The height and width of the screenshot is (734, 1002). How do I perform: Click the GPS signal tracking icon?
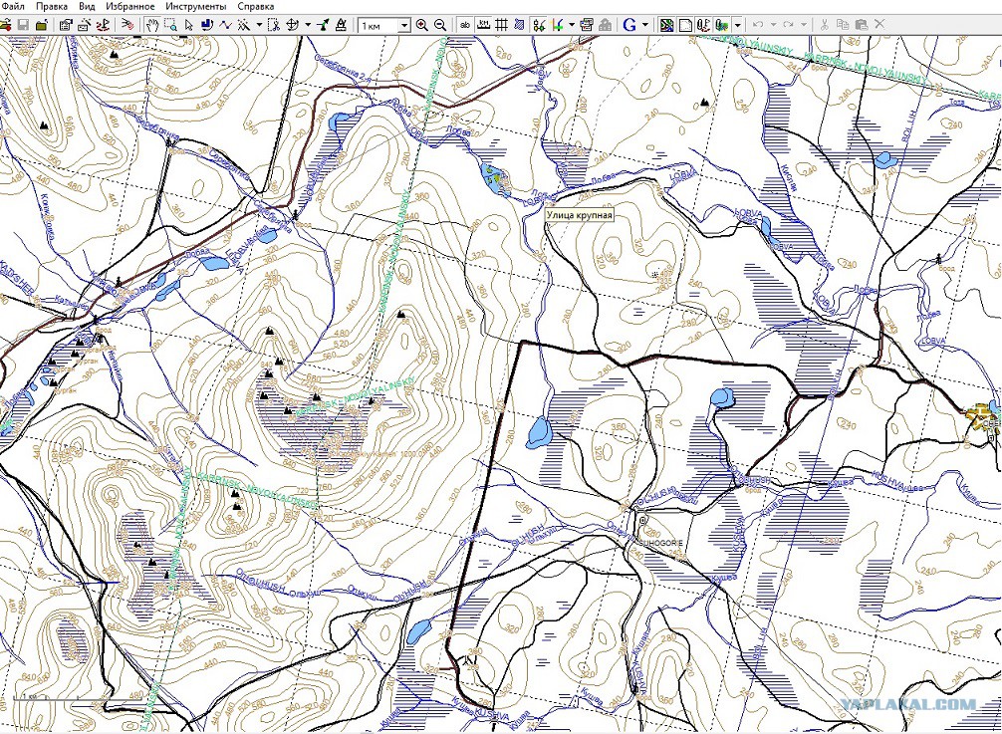coord(127,25)
